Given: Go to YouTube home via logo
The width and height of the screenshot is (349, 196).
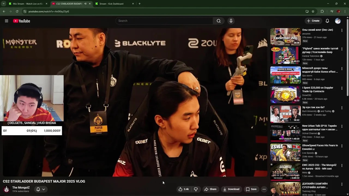Looking at the screenshot, I should (x=22, y=21).
